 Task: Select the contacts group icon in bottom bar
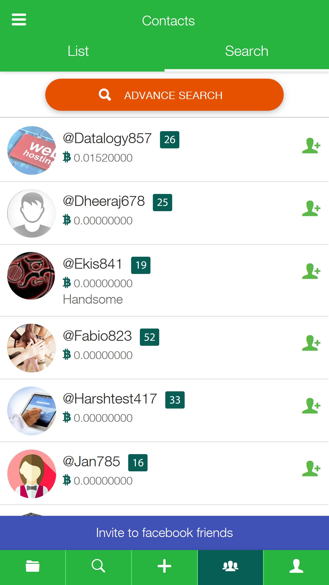click(x=230, y=566)
